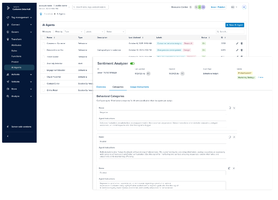Delete the Personalization Pro agent via trash icon
Viewport: 278px width, 200px height.
pyautogui.click(x=241, y=50)
